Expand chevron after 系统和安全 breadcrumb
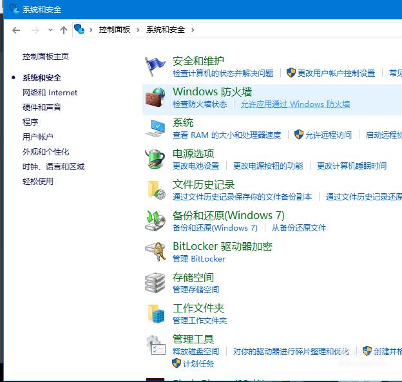The height and width of the screenshot is (382, 402). click(193, 30)
